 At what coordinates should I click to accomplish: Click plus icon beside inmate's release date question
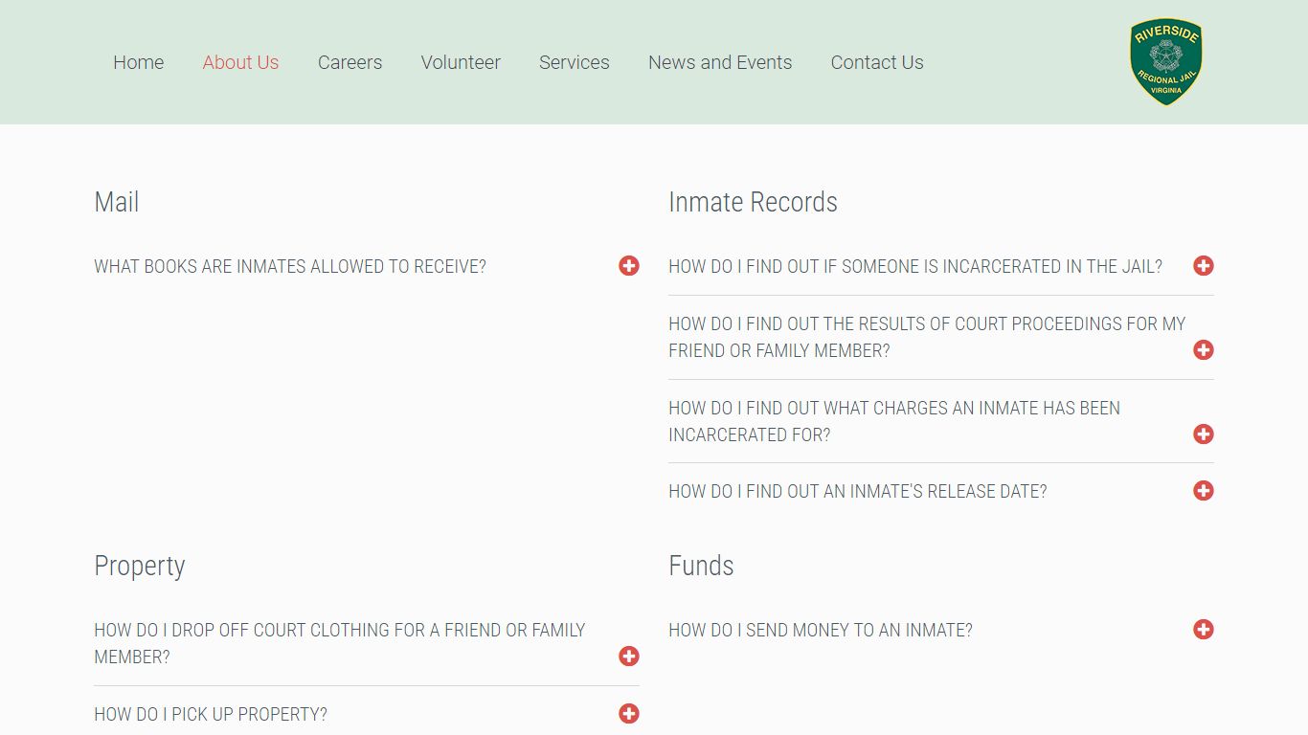coord(1204,491)
